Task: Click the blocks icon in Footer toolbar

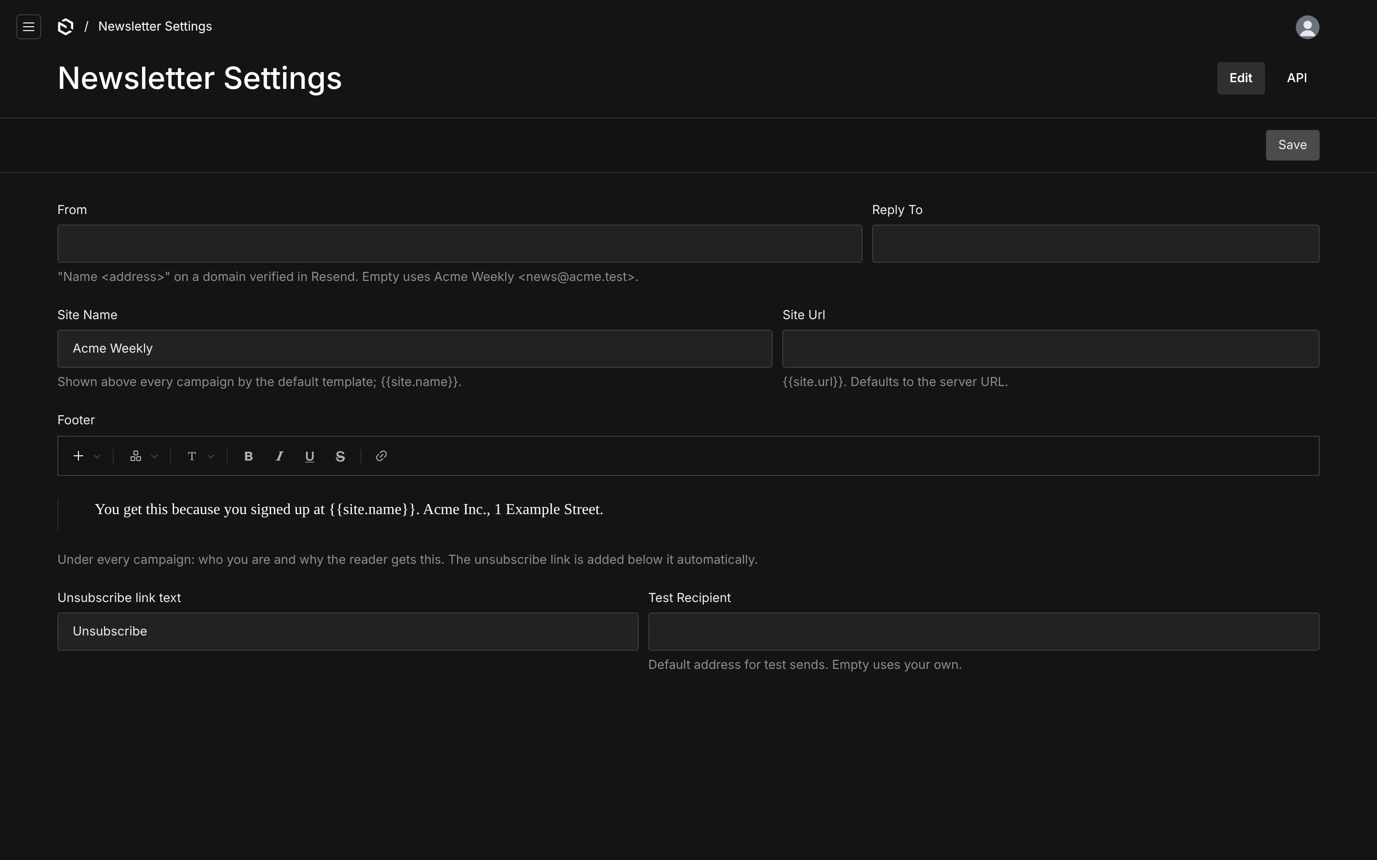Action: 135,456
